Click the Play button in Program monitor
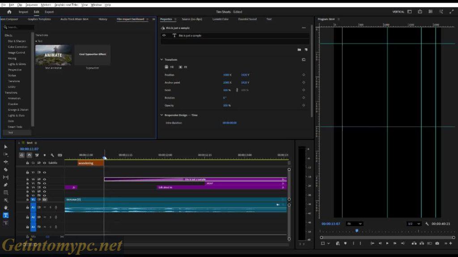 387,243
